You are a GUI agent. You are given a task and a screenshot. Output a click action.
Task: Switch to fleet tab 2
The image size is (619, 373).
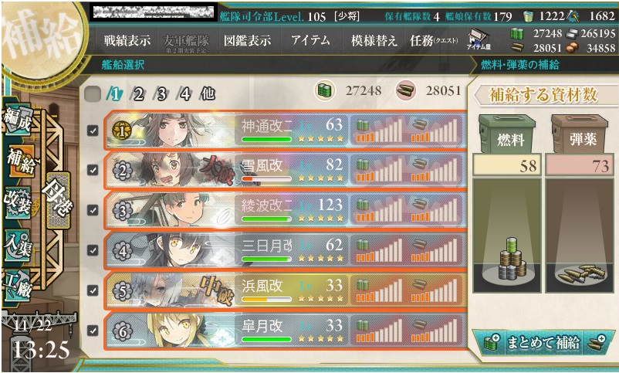point(137,94)
